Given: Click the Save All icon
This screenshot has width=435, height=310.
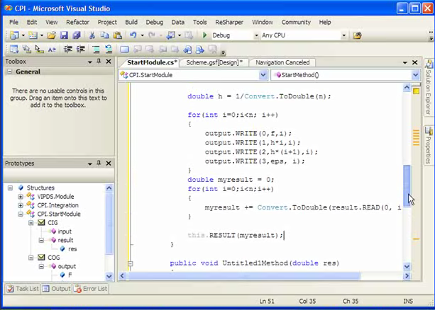Looking at the screenshot, I should tap(75, 35).
